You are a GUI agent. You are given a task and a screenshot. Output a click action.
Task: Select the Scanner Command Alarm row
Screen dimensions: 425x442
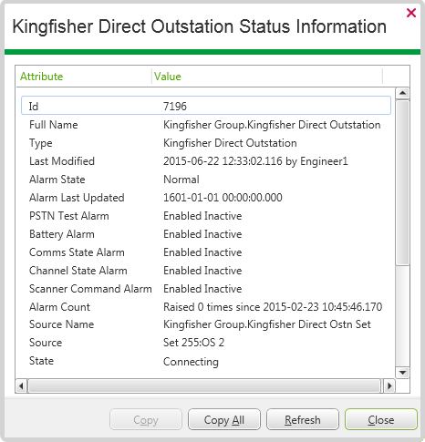coord(206,289)
